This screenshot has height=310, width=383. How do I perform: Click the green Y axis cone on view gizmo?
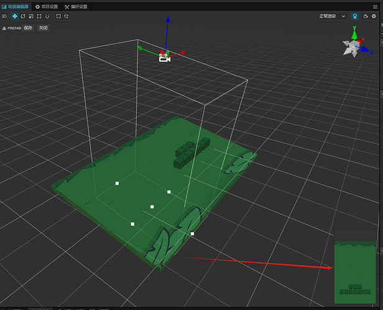[x=354, y=34]
